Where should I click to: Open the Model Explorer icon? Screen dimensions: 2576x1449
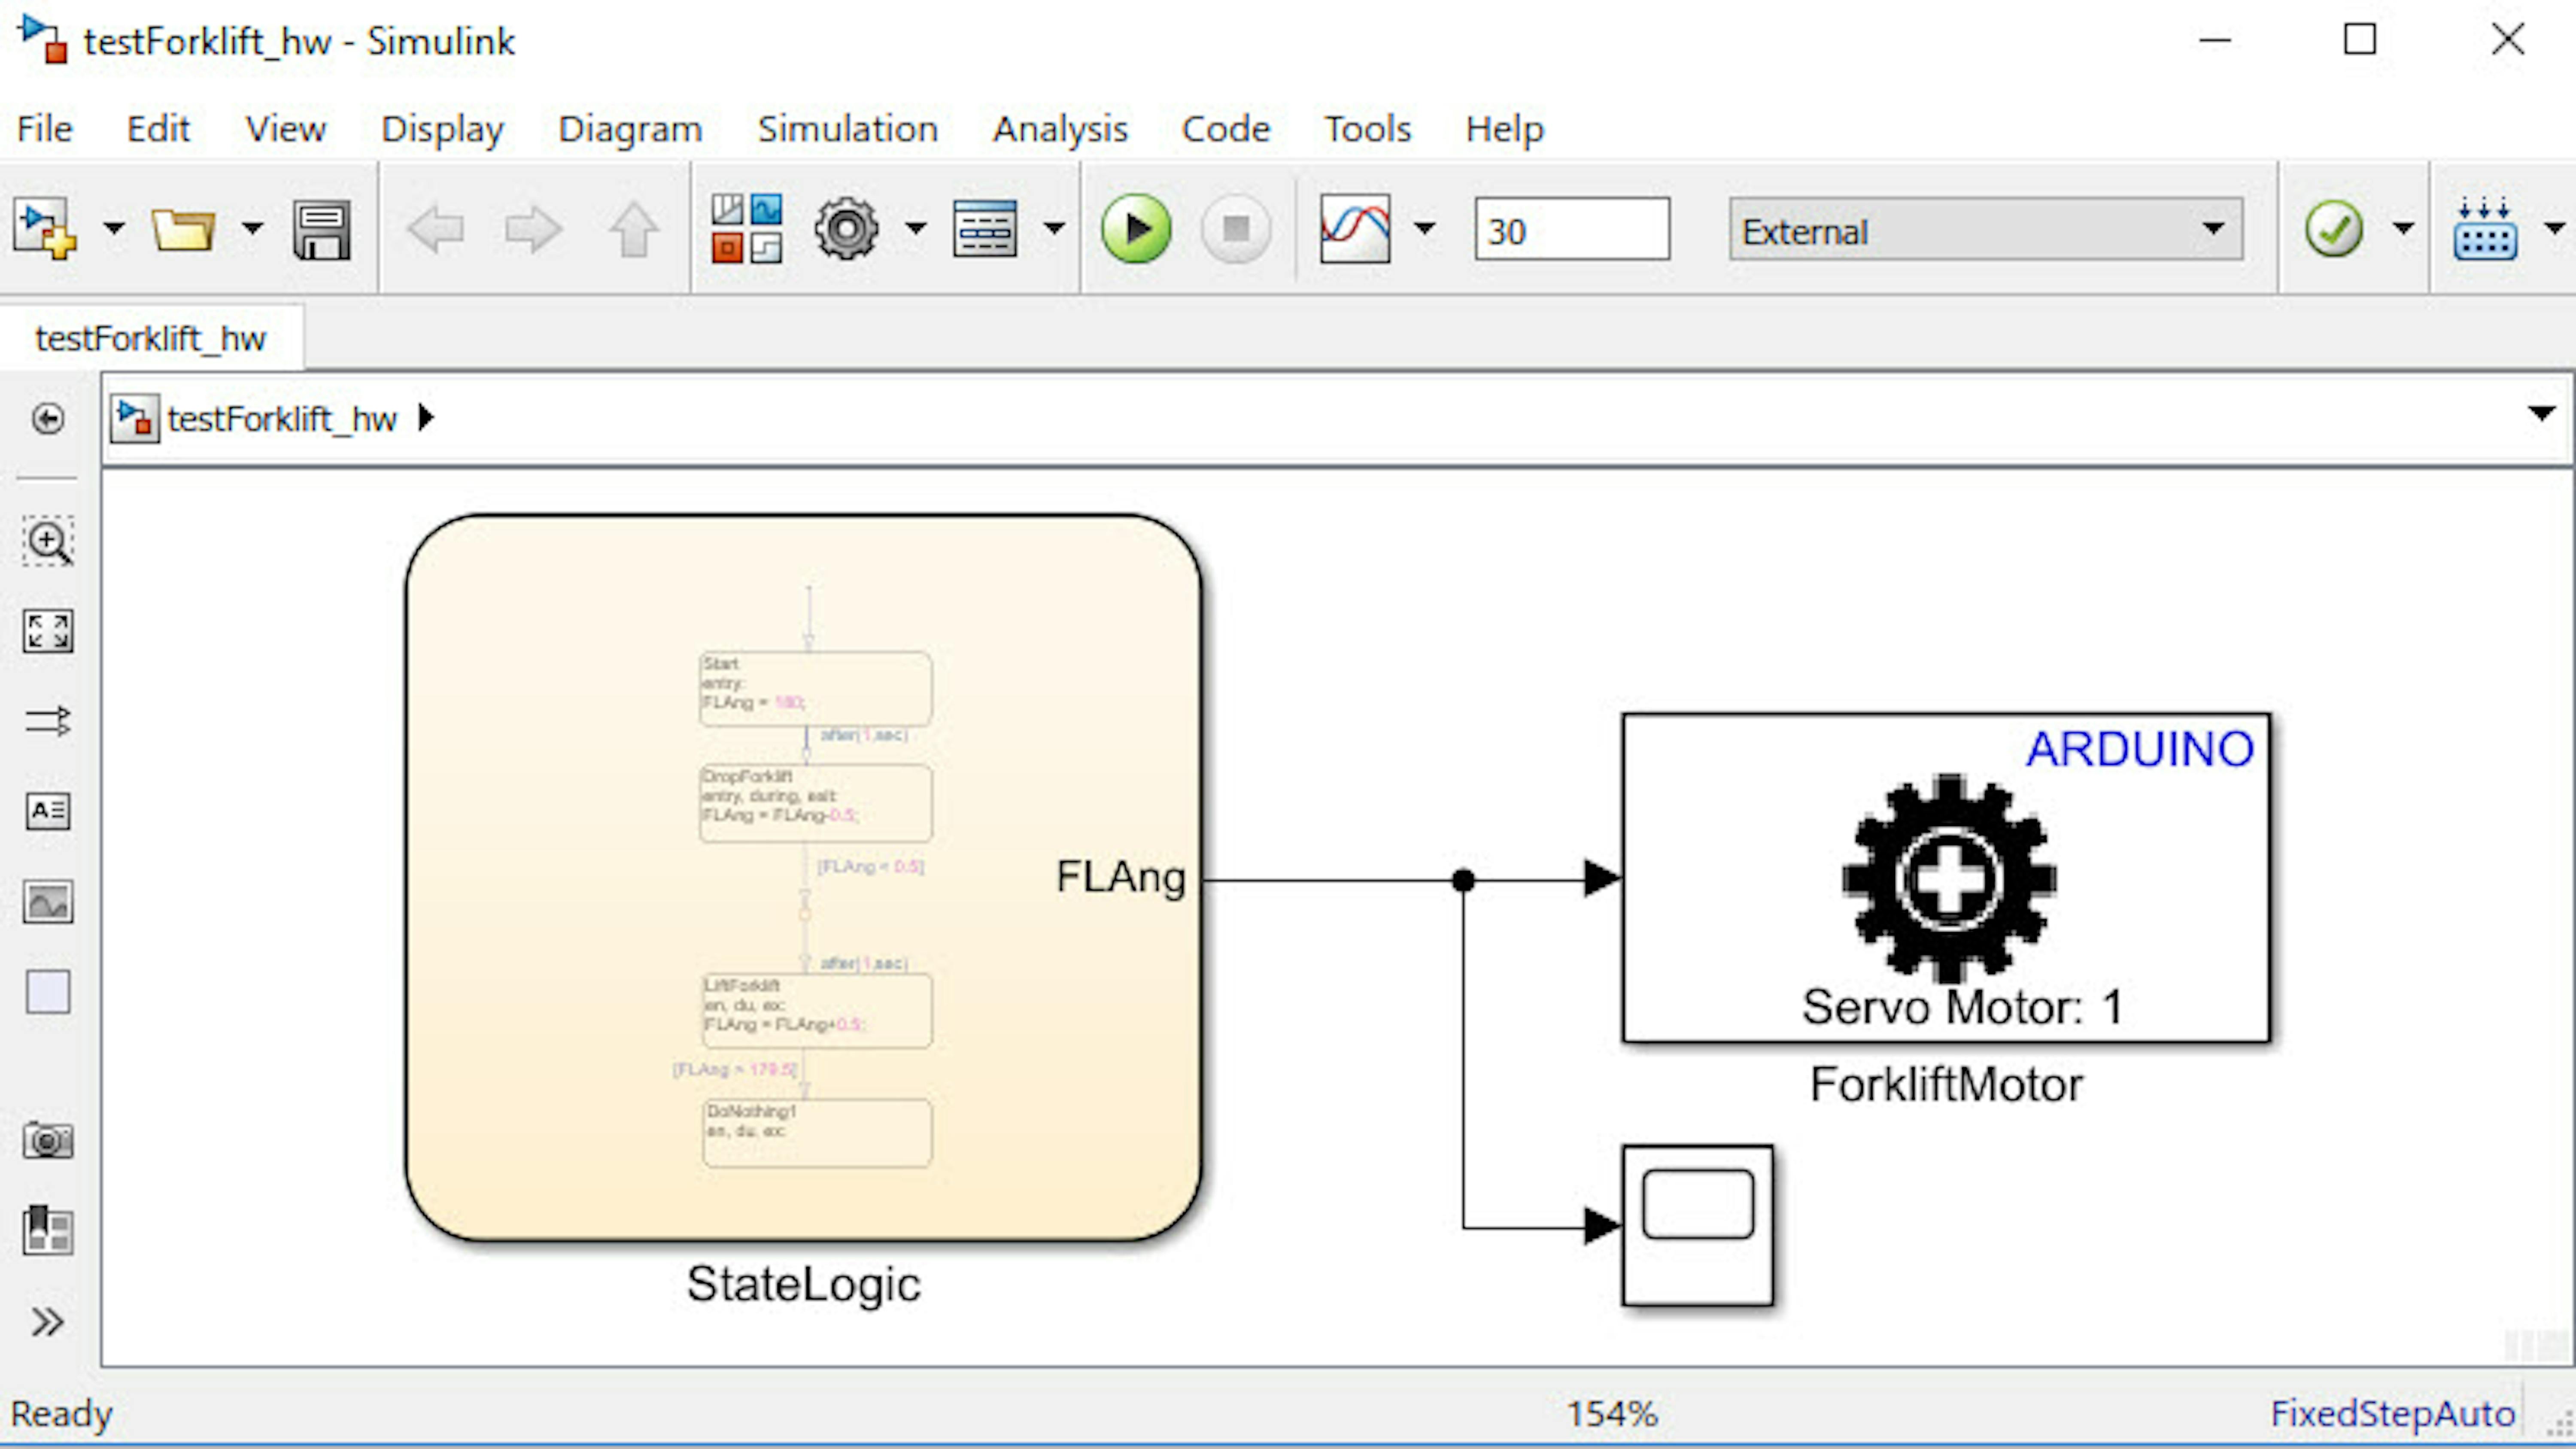tap(985, 229)
